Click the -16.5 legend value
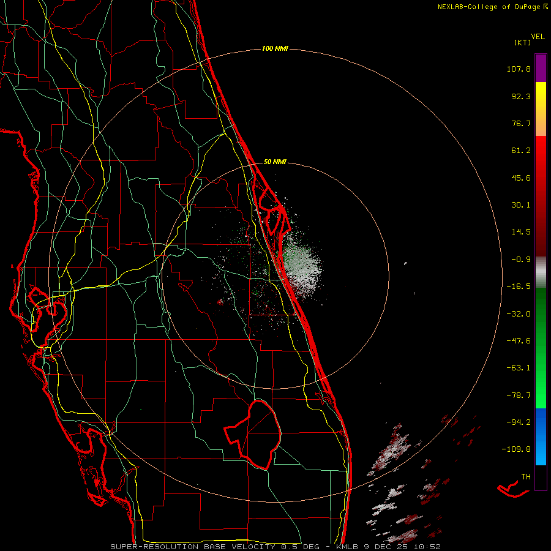This screenshot has width=551, height=551. [519, 287]
